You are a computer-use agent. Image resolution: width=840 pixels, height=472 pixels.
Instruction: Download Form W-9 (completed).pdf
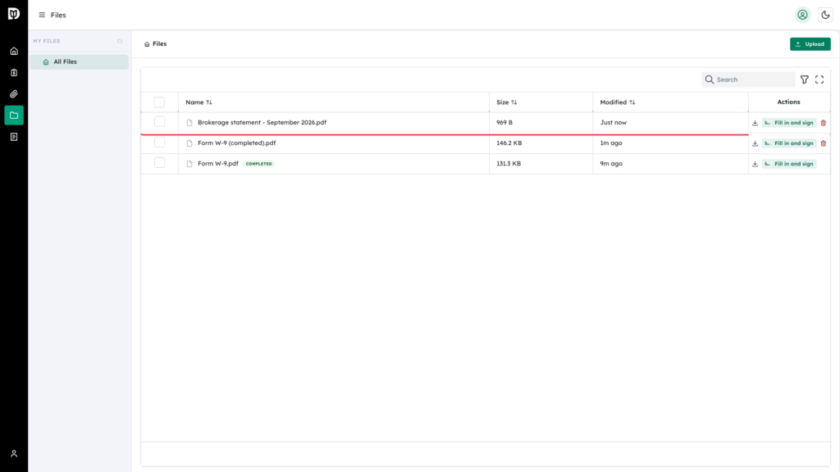pos(755,143)
